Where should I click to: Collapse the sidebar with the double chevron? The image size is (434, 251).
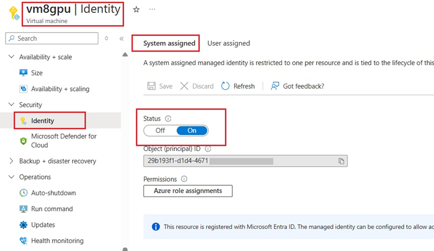[121, 38]
